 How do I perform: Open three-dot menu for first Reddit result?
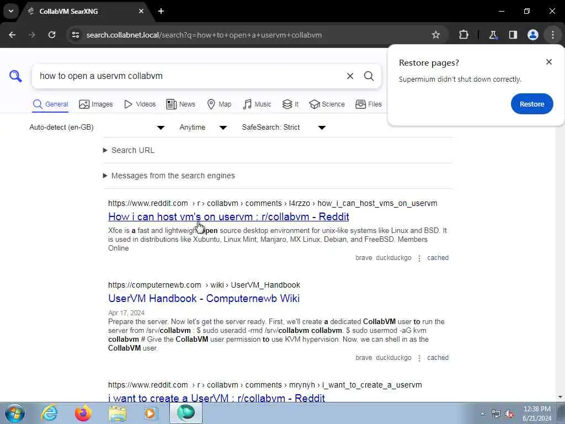tap(419, 258)
